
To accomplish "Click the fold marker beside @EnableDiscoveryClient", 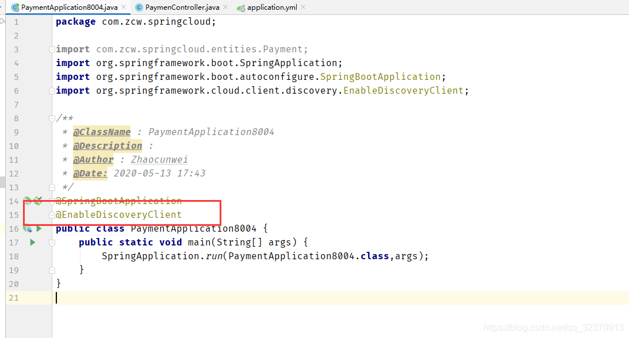I will click(x=52, y=215).
